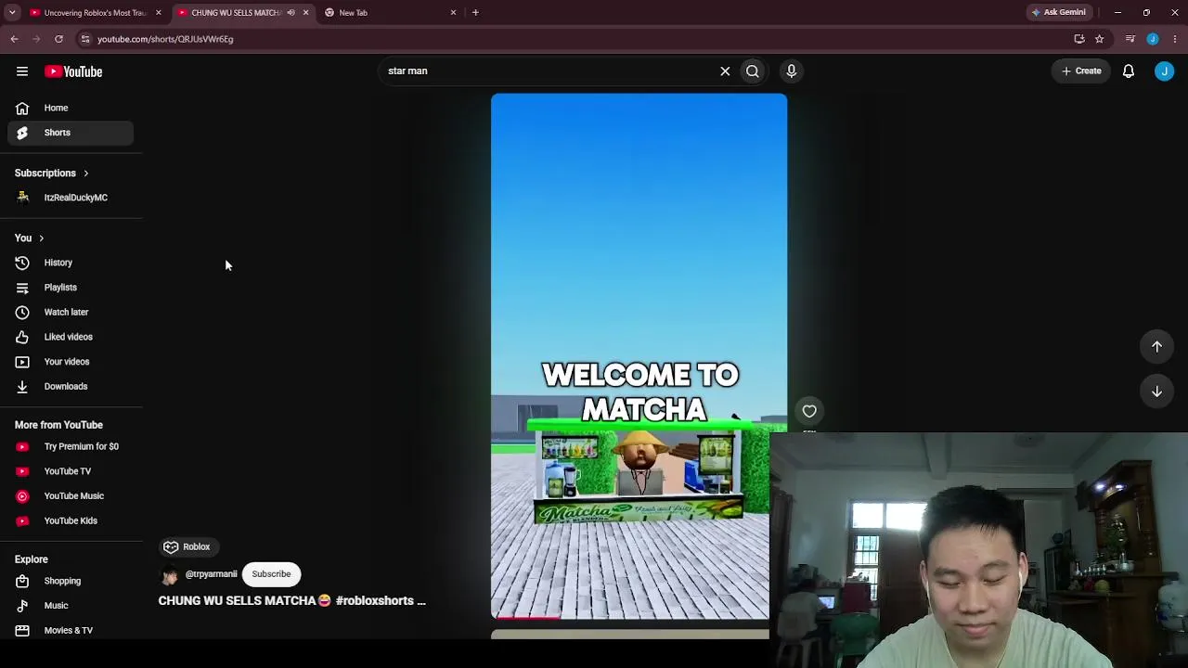Open ItzRealDuckyMC channel subscription
Image resolution: width=1188 pixels, height=668 pixels.
click(71, 198)
